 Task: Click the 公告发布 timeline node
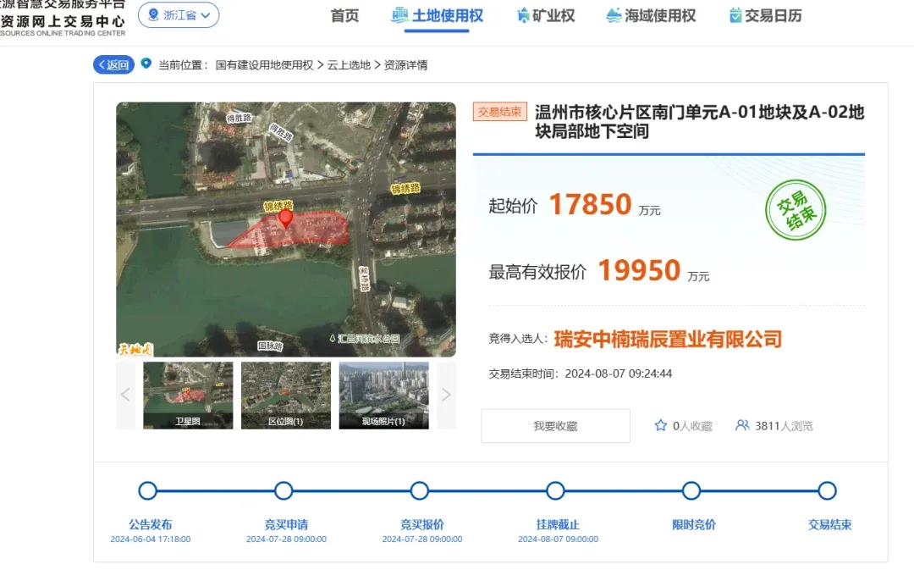(148, 490)
